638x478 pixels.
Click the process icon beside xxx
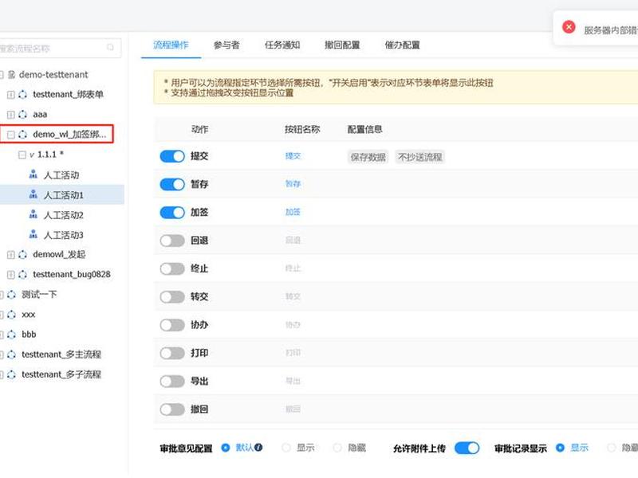tap(11, 314)
